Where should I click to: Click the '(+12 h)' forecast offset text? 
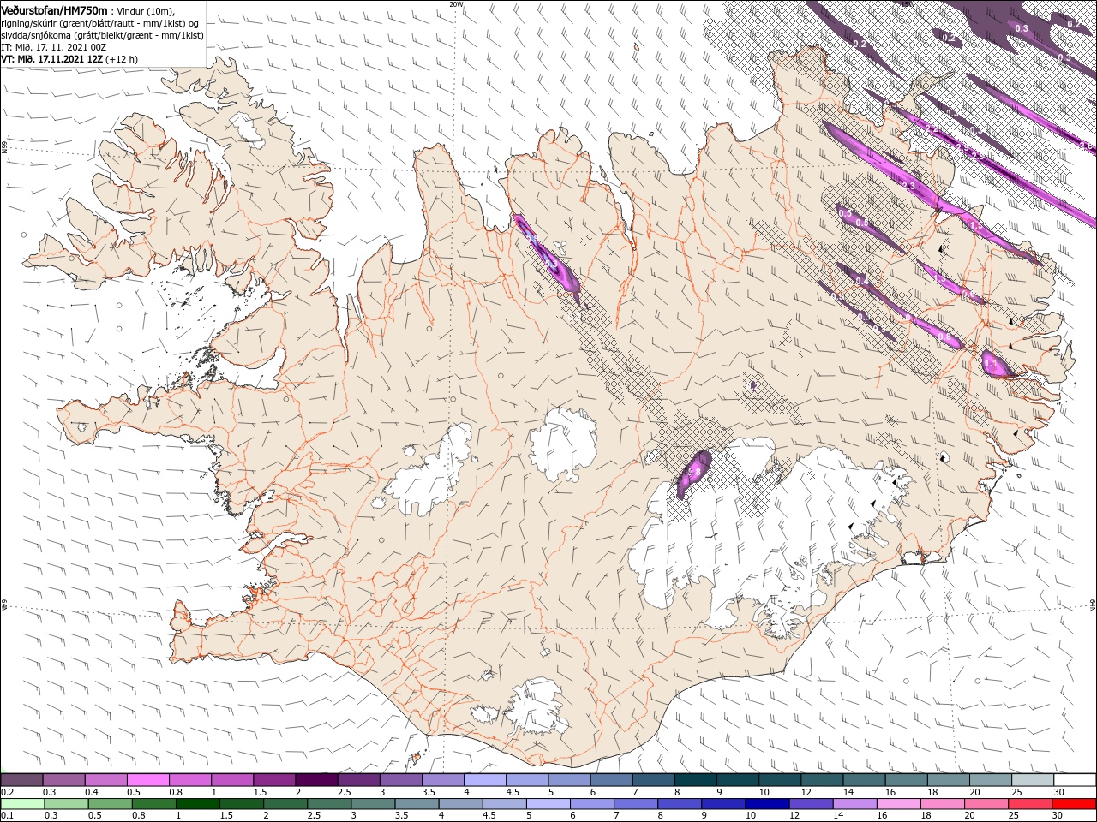(121, 59)
